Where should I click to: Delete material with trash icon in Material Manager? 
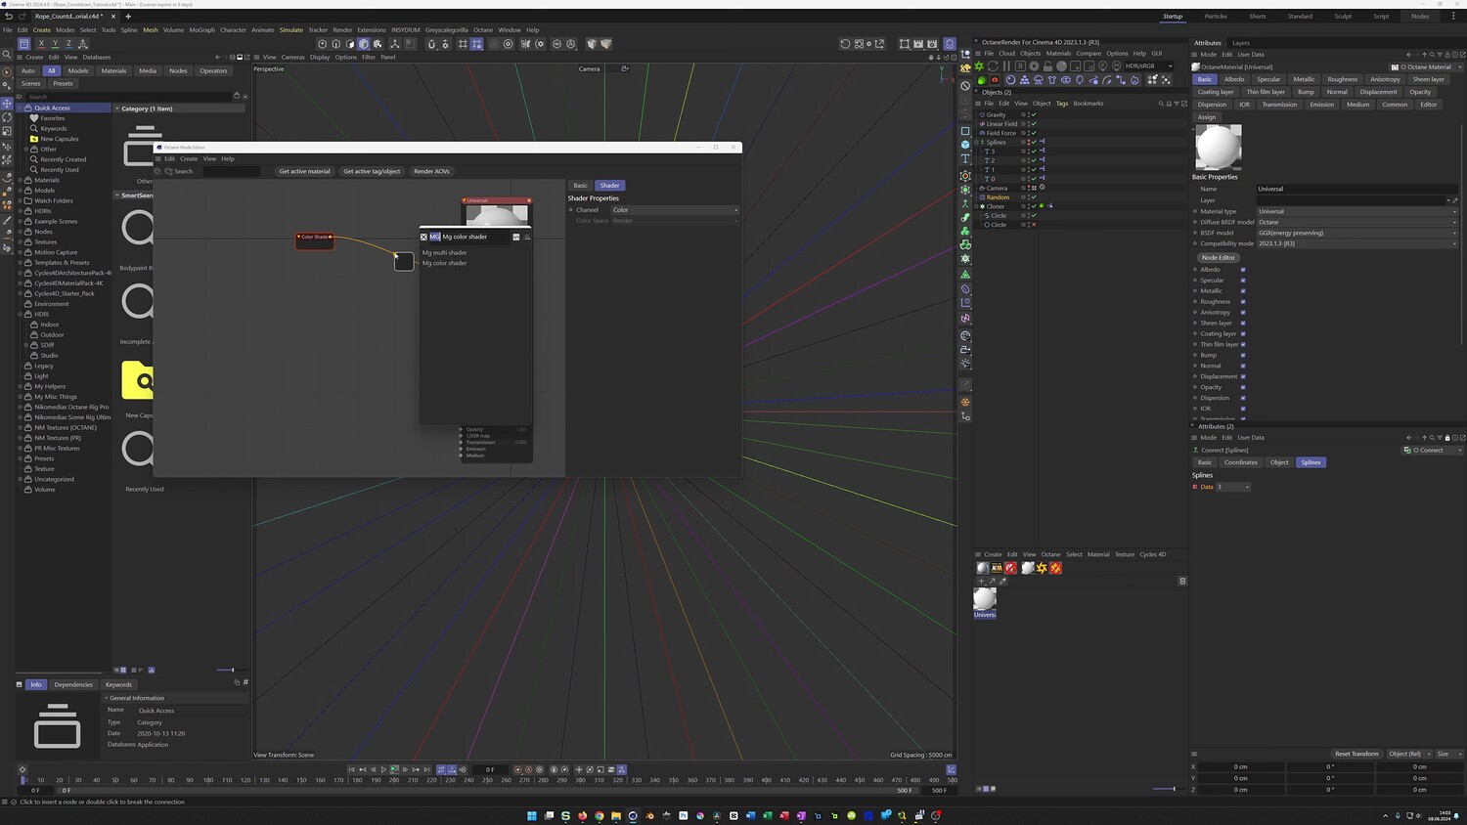(1182, 581)
